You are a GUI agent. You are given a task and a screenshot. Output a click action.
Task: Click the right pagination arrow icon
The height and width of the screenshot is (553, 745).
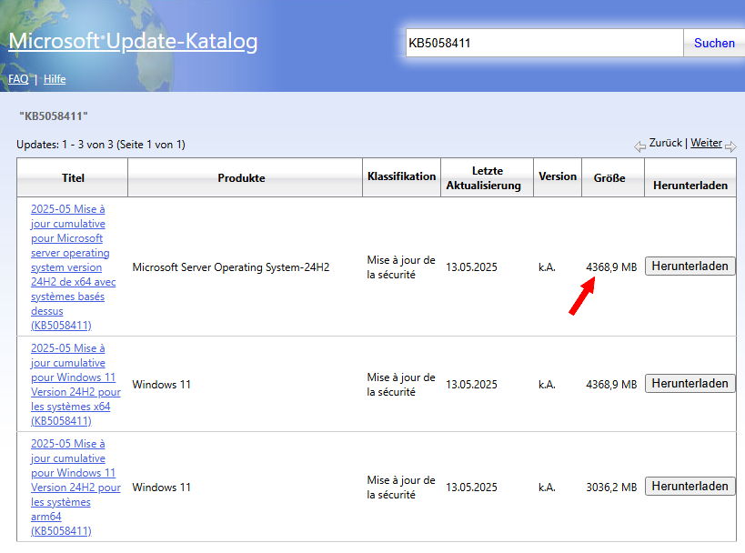pos(730,143)
